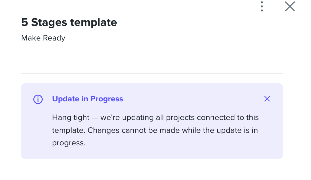This screenshot has height=180, width=311.
Task: Click the purple X inside the notification
Action: click(x=267, y=99)
